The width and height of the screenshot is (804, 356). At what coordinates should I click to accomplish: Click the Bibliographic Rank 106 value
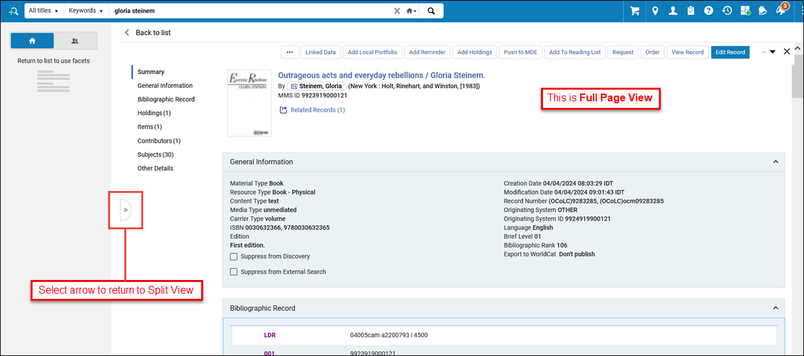(562, 246)
